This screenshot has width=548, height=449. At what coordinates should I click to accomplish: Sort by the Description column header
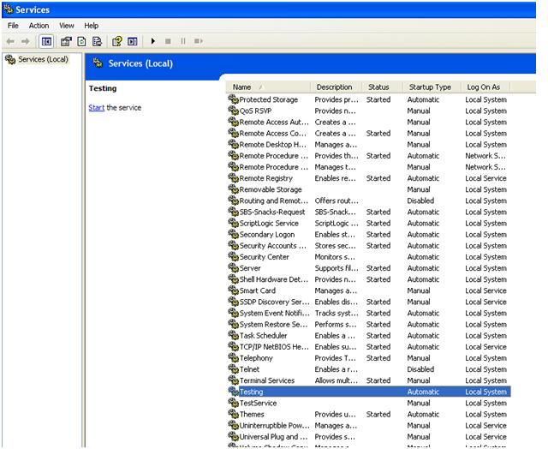pyautogui.click(x=335, y=87)
